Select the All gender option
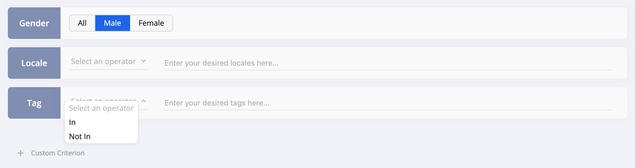Viewport: 635px width, 168px height. click(x=82, y=23)
